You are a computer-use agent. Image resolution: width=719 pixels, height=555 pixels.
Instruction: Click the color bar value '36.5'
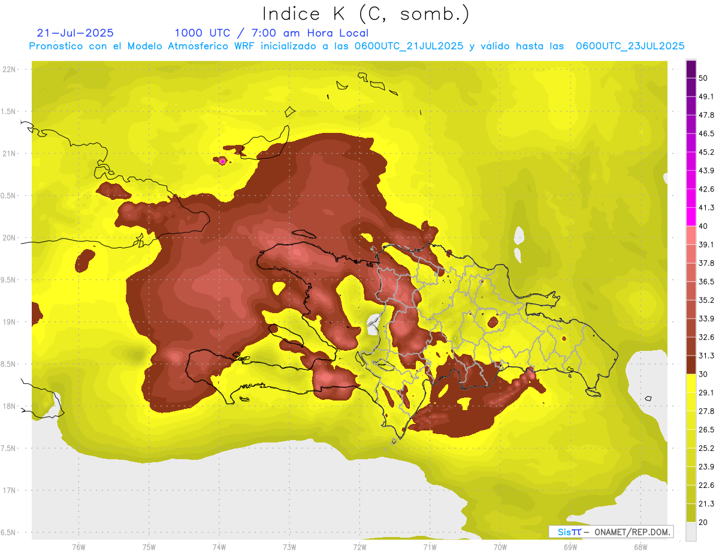coord(706,281)
